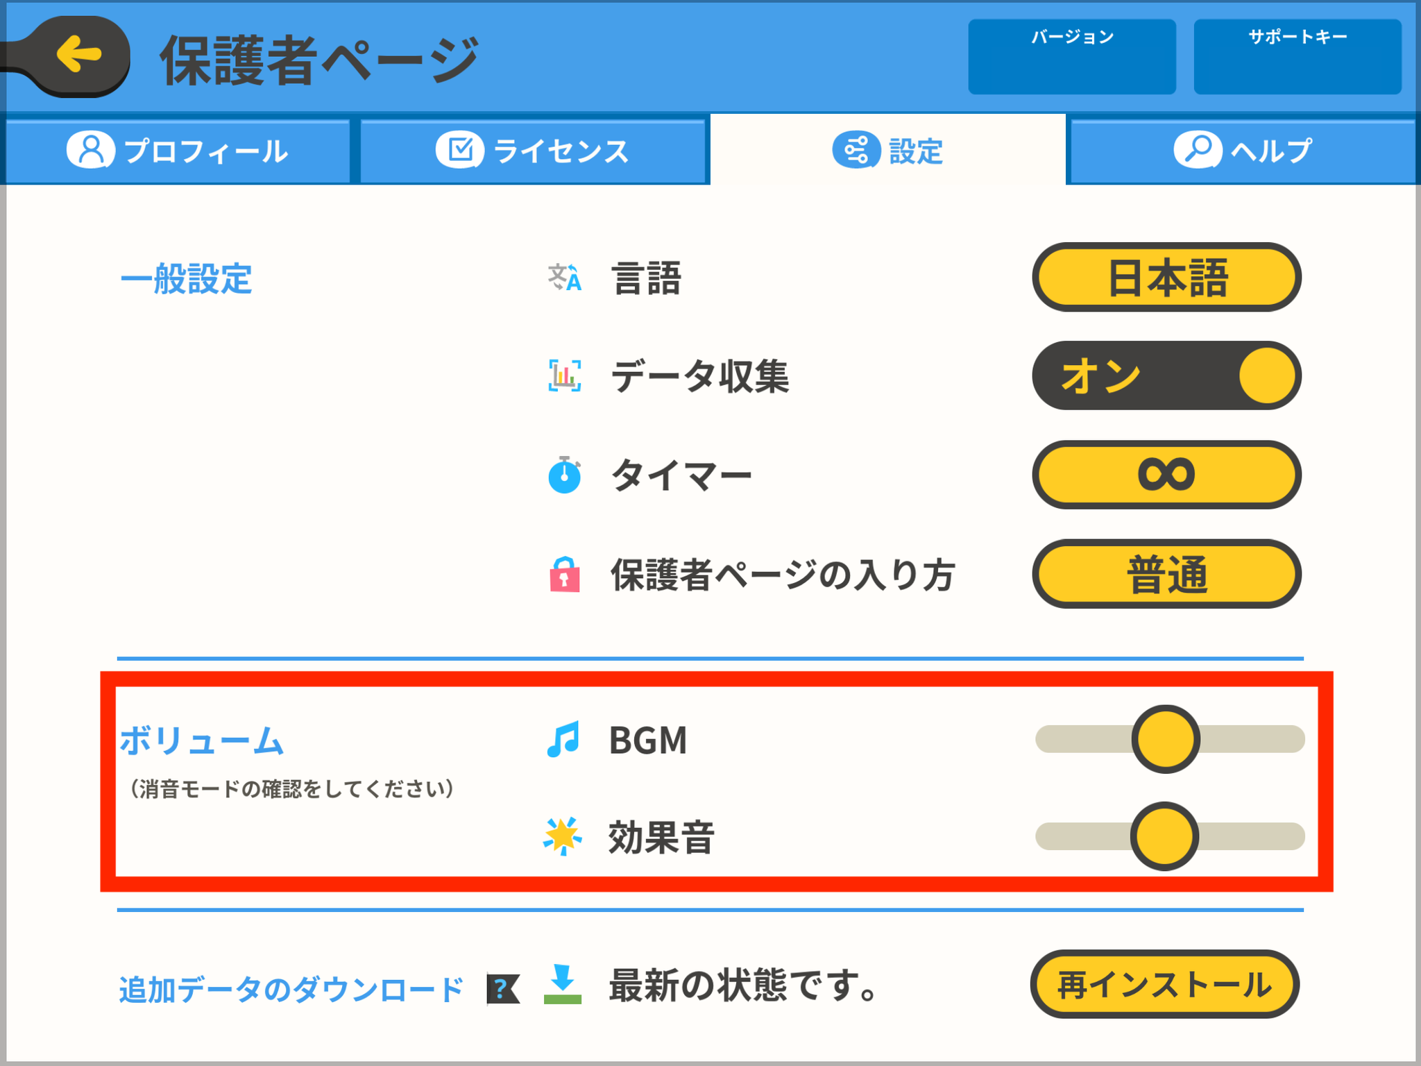This screenshot has width=1421, height=1066.
Task: Click the pink padlock icon
Action: click(x=564, y=574)
